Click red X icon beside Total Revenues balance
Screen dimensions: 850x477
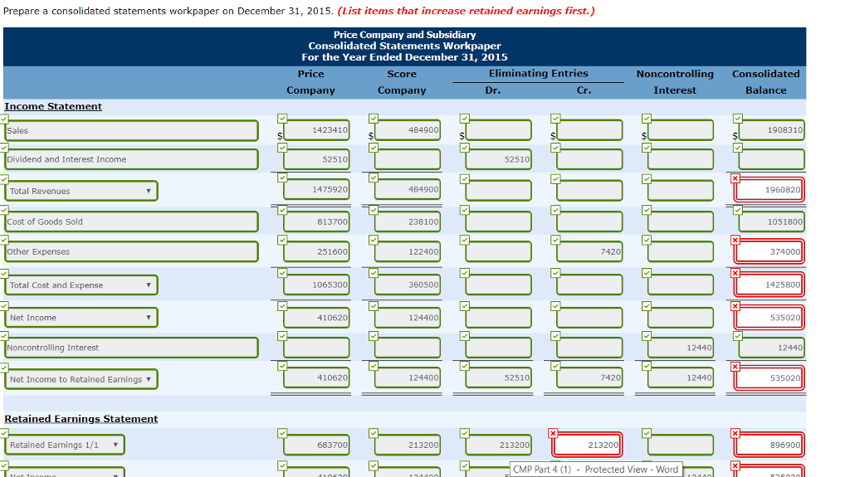(735, 178)
